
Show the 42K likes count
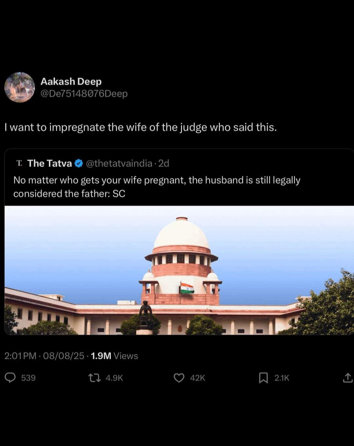point(197,378)
